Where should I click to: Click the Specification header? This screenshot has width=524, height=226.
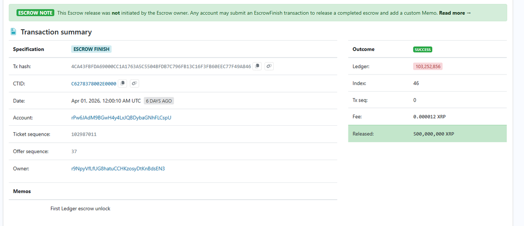(28, 49)
